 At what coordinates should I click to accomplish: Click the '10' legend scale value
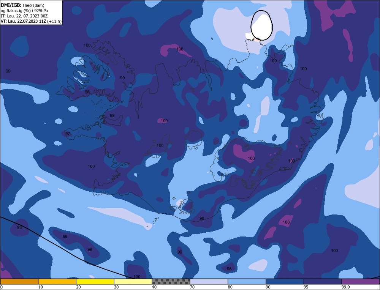40,287
